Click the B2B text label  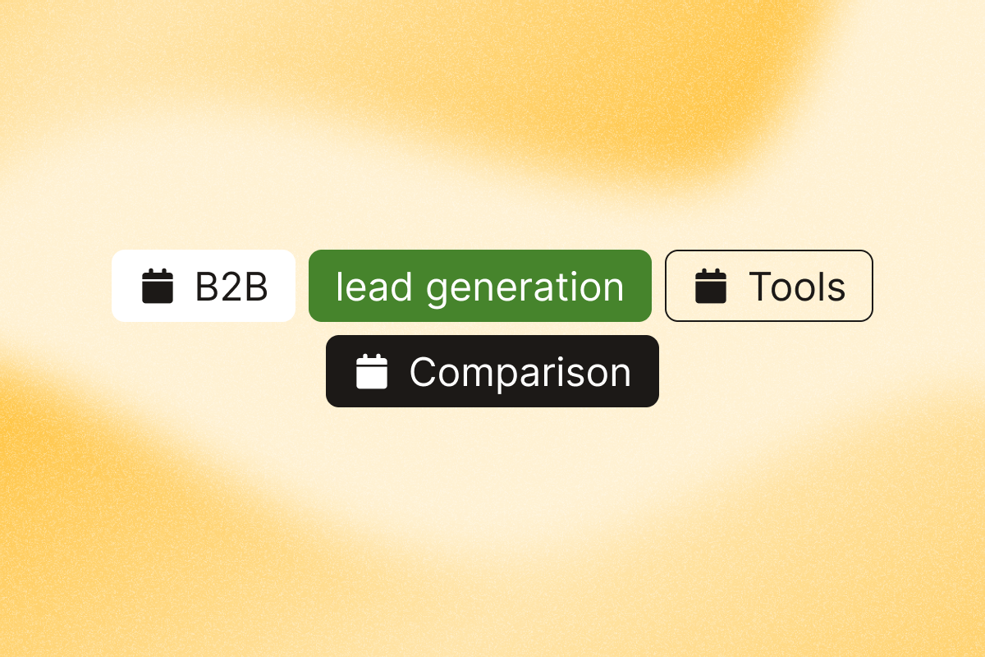click(x=231, y=287)
